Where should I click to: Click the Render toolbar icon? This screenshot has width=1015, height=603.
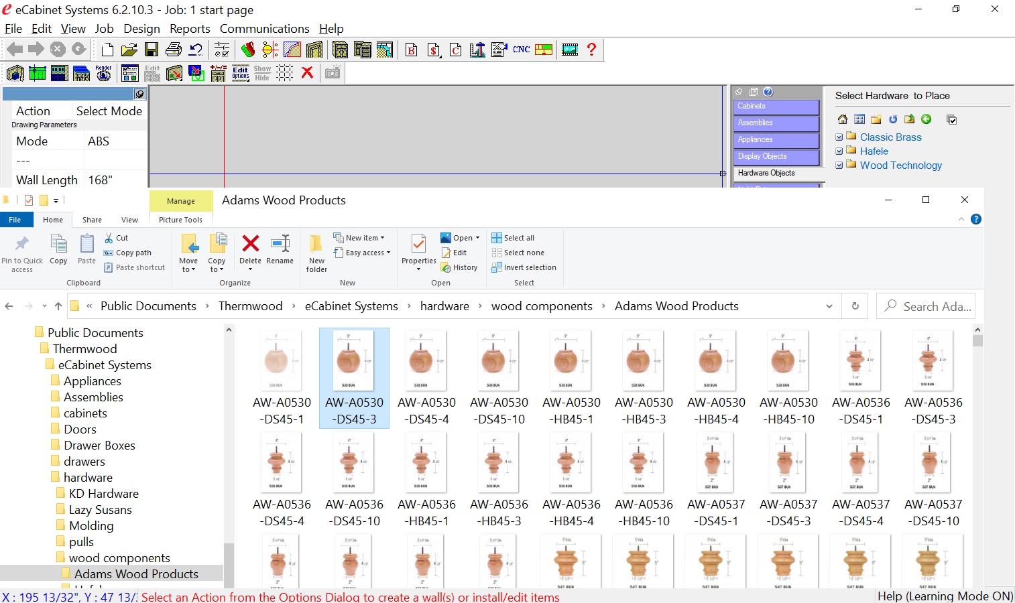(103, 73)
